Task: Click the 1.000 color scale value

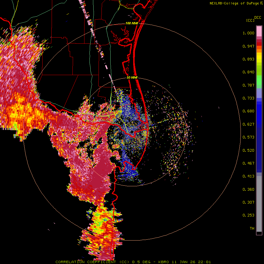Action: pyautogui.click(x=248, y=33)
